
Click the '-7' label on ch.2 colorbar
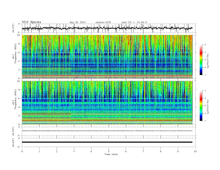pyautogui.click(x=205, y=121)
